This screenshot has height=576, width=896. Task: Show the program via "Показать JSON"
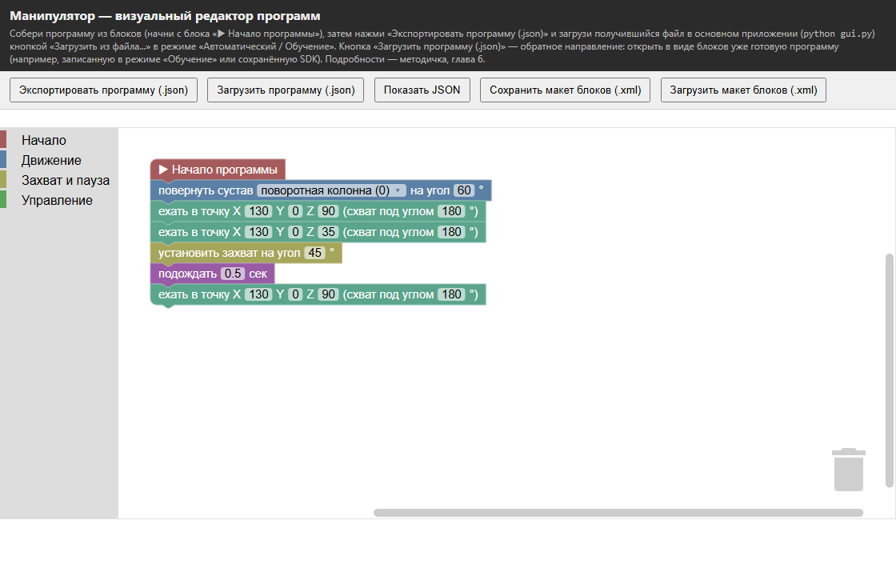pos(422,90)
